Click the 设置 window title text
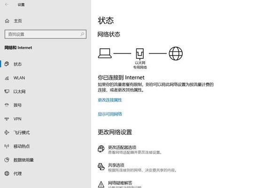 (21, 5)
